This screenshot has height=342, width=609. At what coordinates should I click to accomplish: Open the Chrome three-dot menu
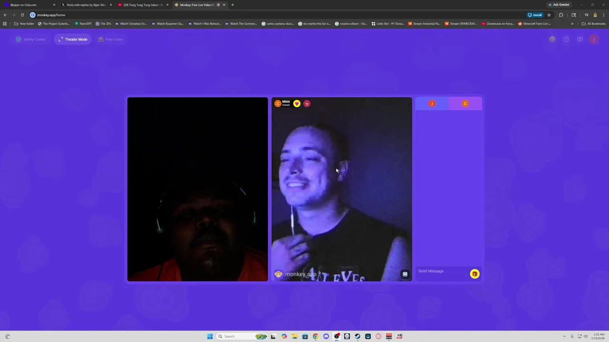point(603,15)
